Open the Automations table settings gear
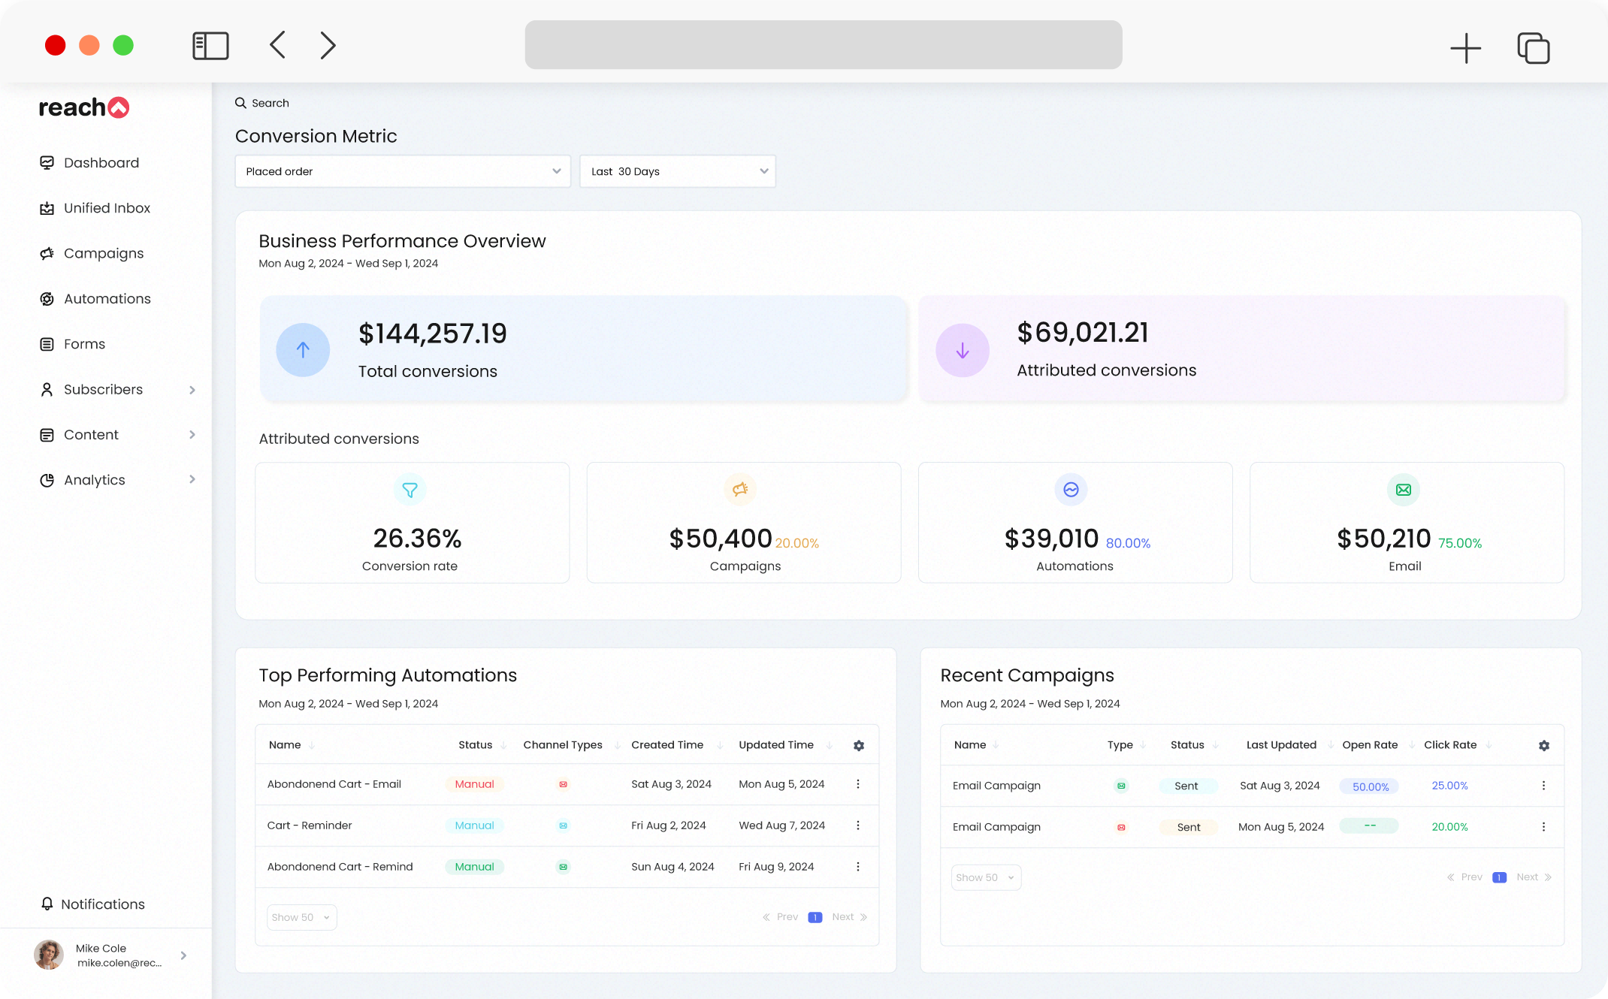 859,745
